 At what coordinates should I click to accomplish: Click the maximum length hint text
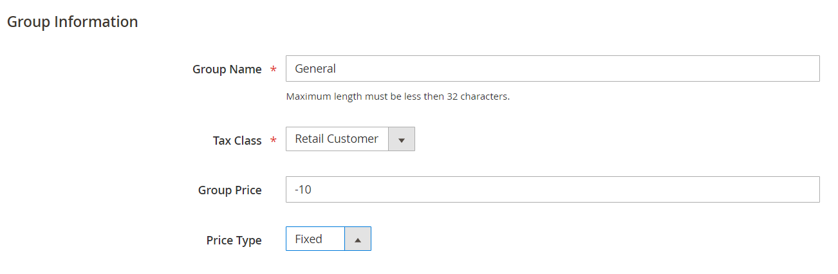398,97
